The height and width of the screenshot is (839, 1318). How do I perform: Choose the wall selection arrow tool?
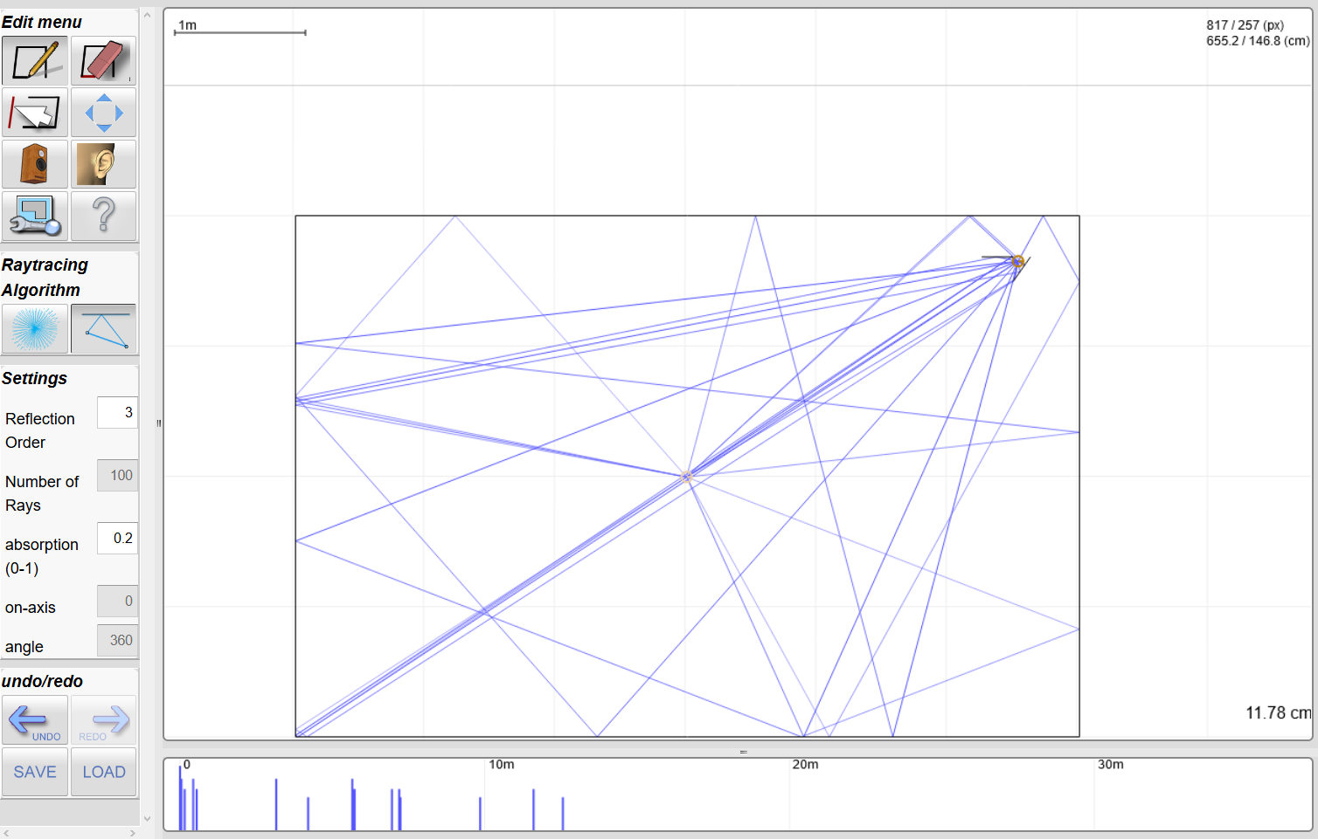click(x=35, y=113)
